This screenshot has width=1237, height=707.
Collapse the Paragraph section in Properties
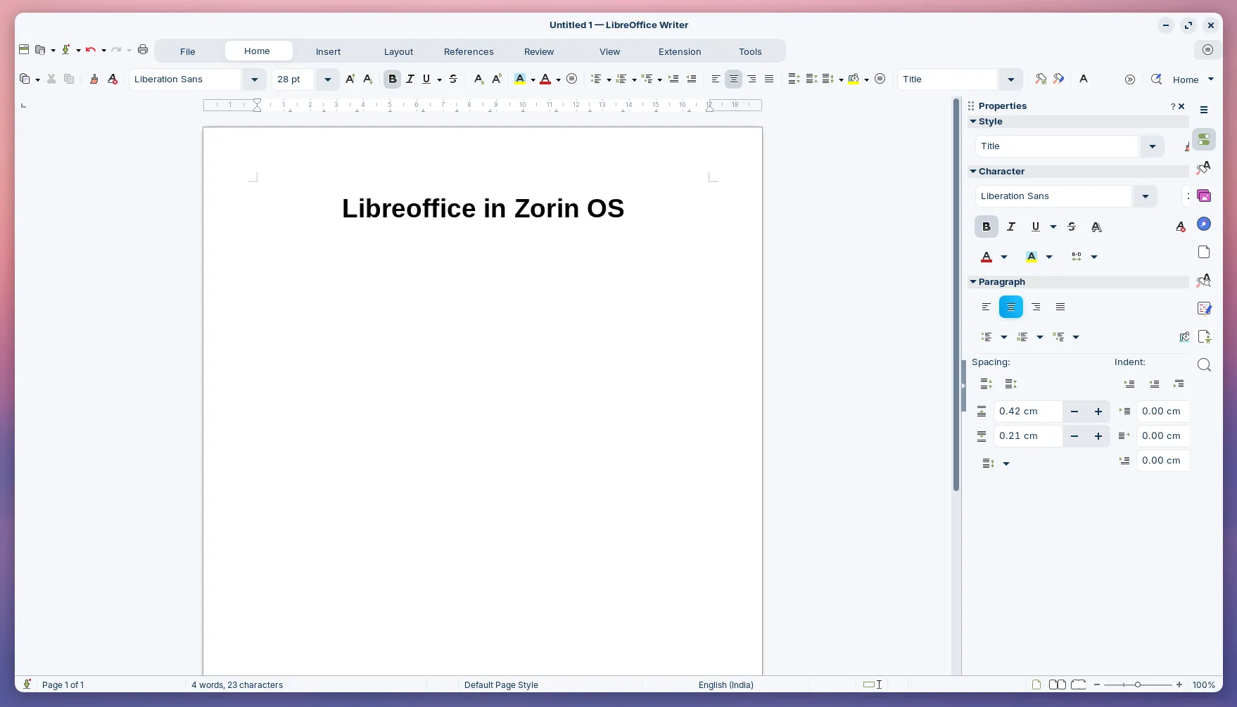(x=973, y=281)
